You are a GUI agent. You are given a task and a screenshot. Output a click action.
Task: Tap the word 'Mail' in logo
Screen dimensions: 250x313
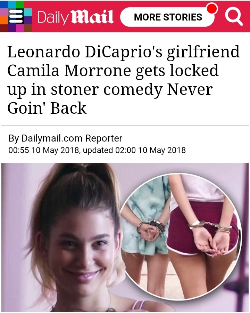[92, 17]
